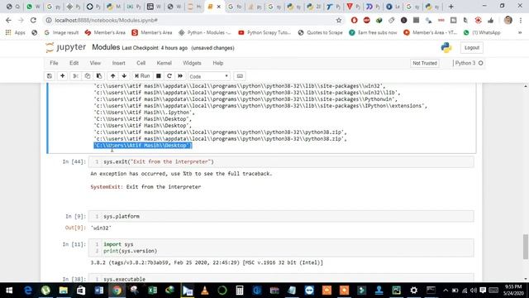Open Chrome menu three dots

point(521,20)
